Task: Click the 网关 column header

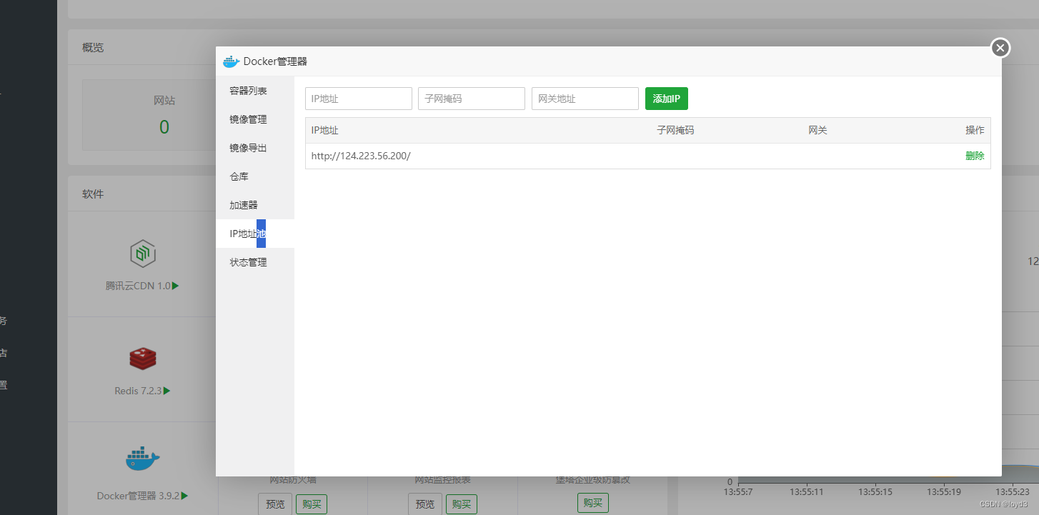Action: pos(817,130)
